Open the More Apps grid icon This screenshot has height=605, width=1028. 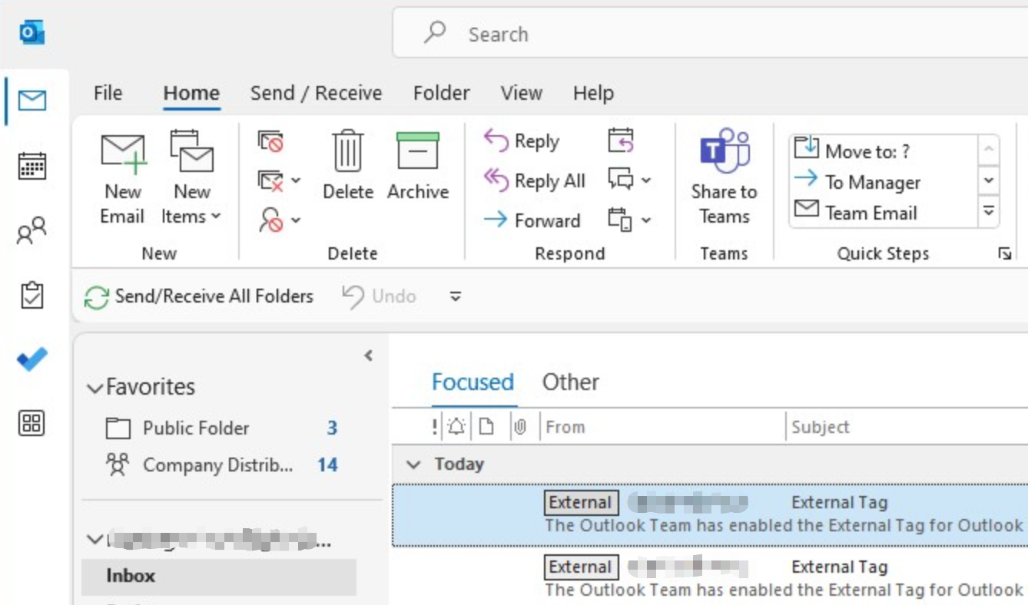[32, 423]
